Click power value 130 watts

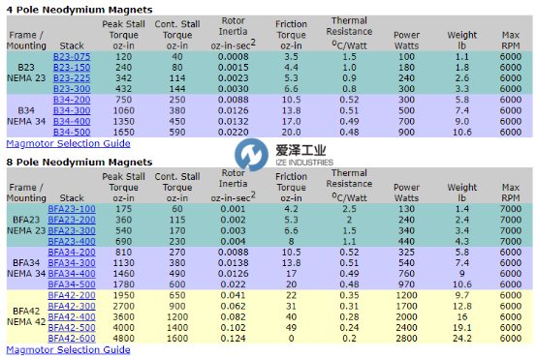pyautogui.click(x=406, y=209)
